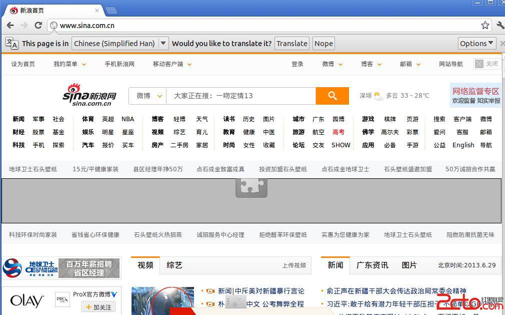Click the 加关注 follow button
The height and width of the screenshot is (315, 505).
(x=98, y=307)
